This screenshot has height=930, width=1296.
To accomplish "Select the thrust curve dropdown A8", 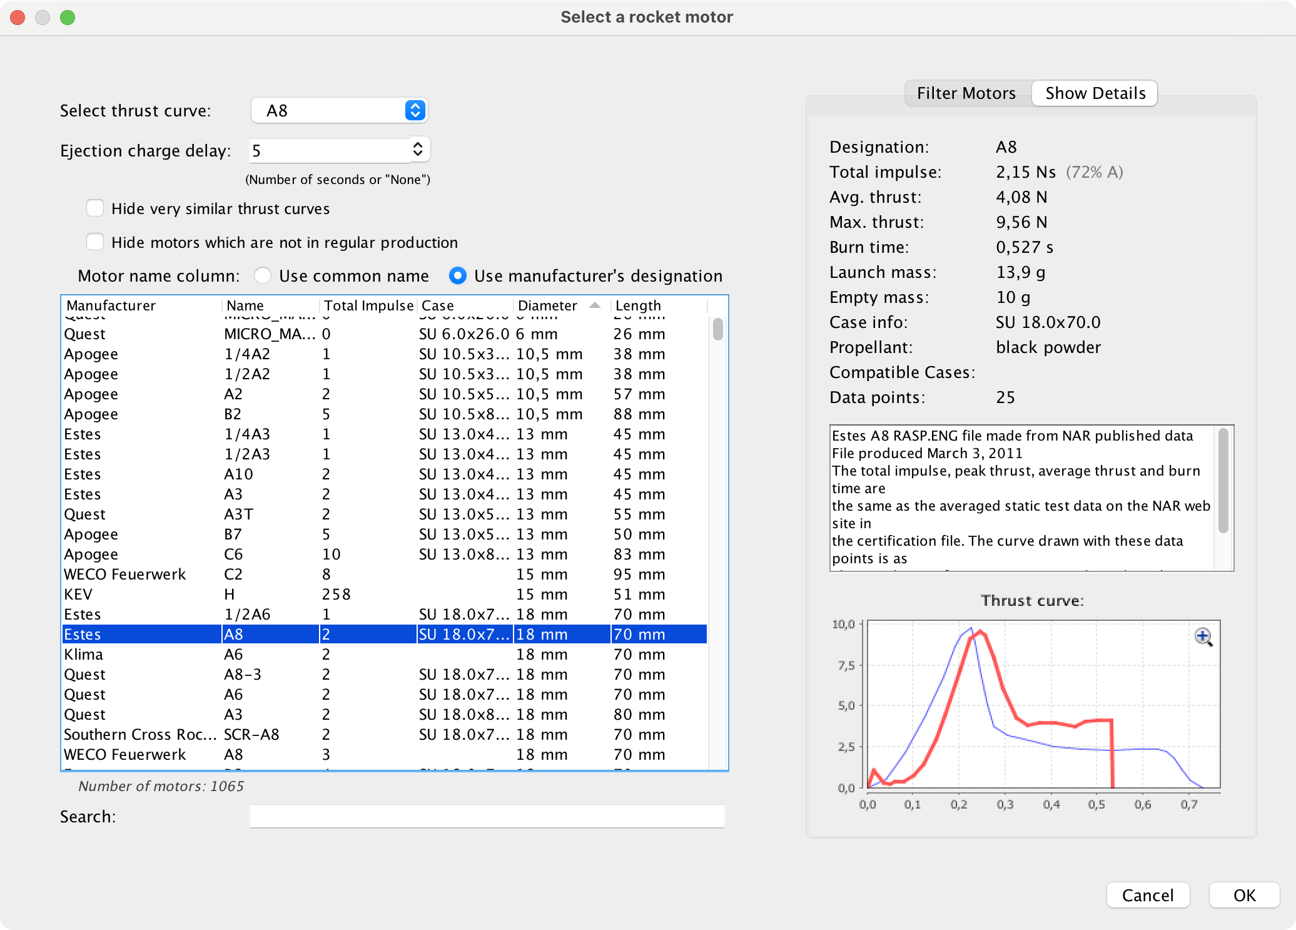I will pos(338,111).
